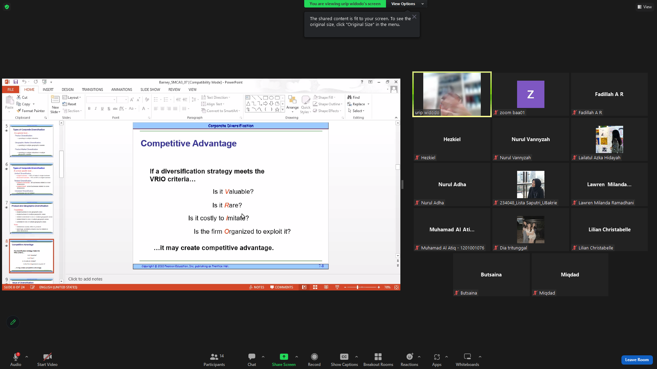
Task: Toggle Italic formatting in Font group
Action: pos(96,109)
